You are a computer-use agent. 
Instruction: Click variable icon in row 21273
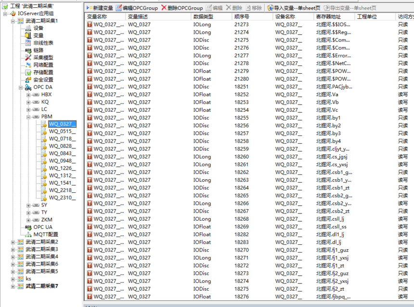[90, 25]
